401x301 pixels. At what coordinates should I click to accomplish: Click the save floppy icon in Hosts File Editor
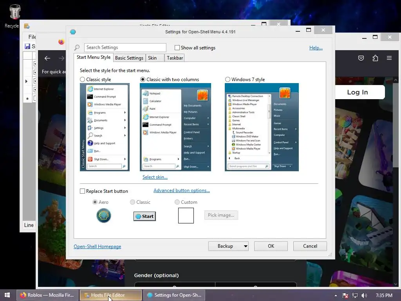click(x=27, y=46)
